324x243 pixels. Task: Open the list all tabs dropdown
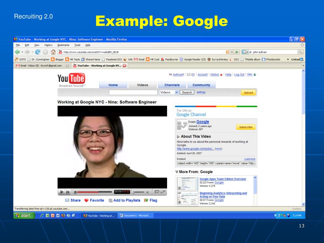pyautogui.click(x=303, y=65)
